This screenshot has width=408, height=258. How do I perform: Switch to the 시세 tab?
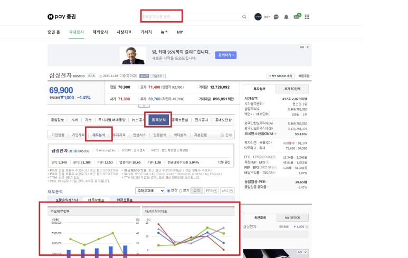[x=74, y=120]
